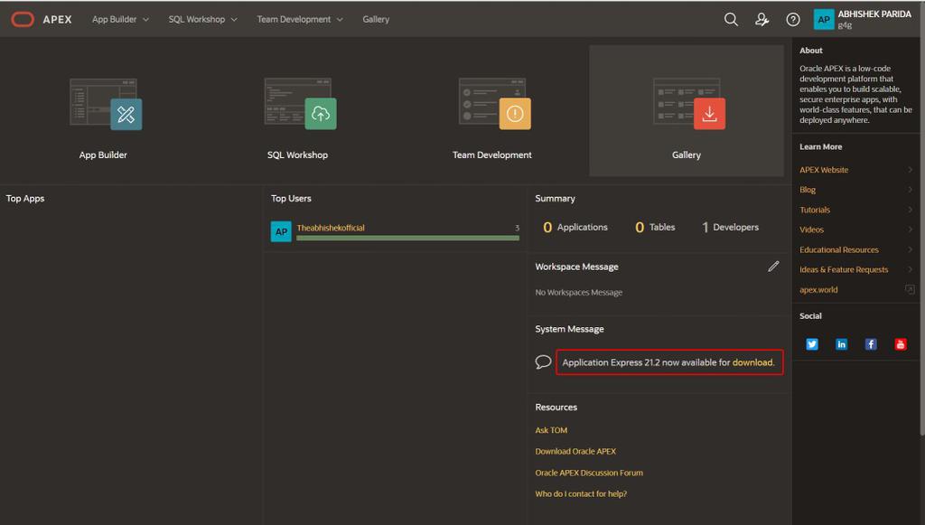This screenshot has width=925, height=525.
Task: Open the Theabhishekofficial user link
Action: click(x=331, y=228)
